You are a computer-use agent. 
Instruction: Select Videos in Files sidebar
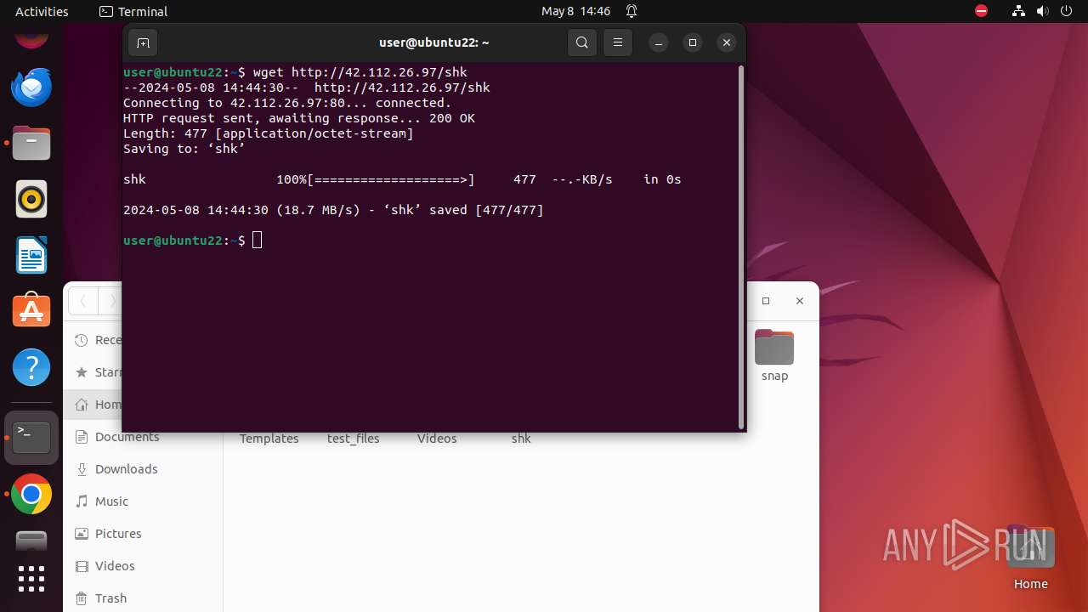tap(143, 566)
